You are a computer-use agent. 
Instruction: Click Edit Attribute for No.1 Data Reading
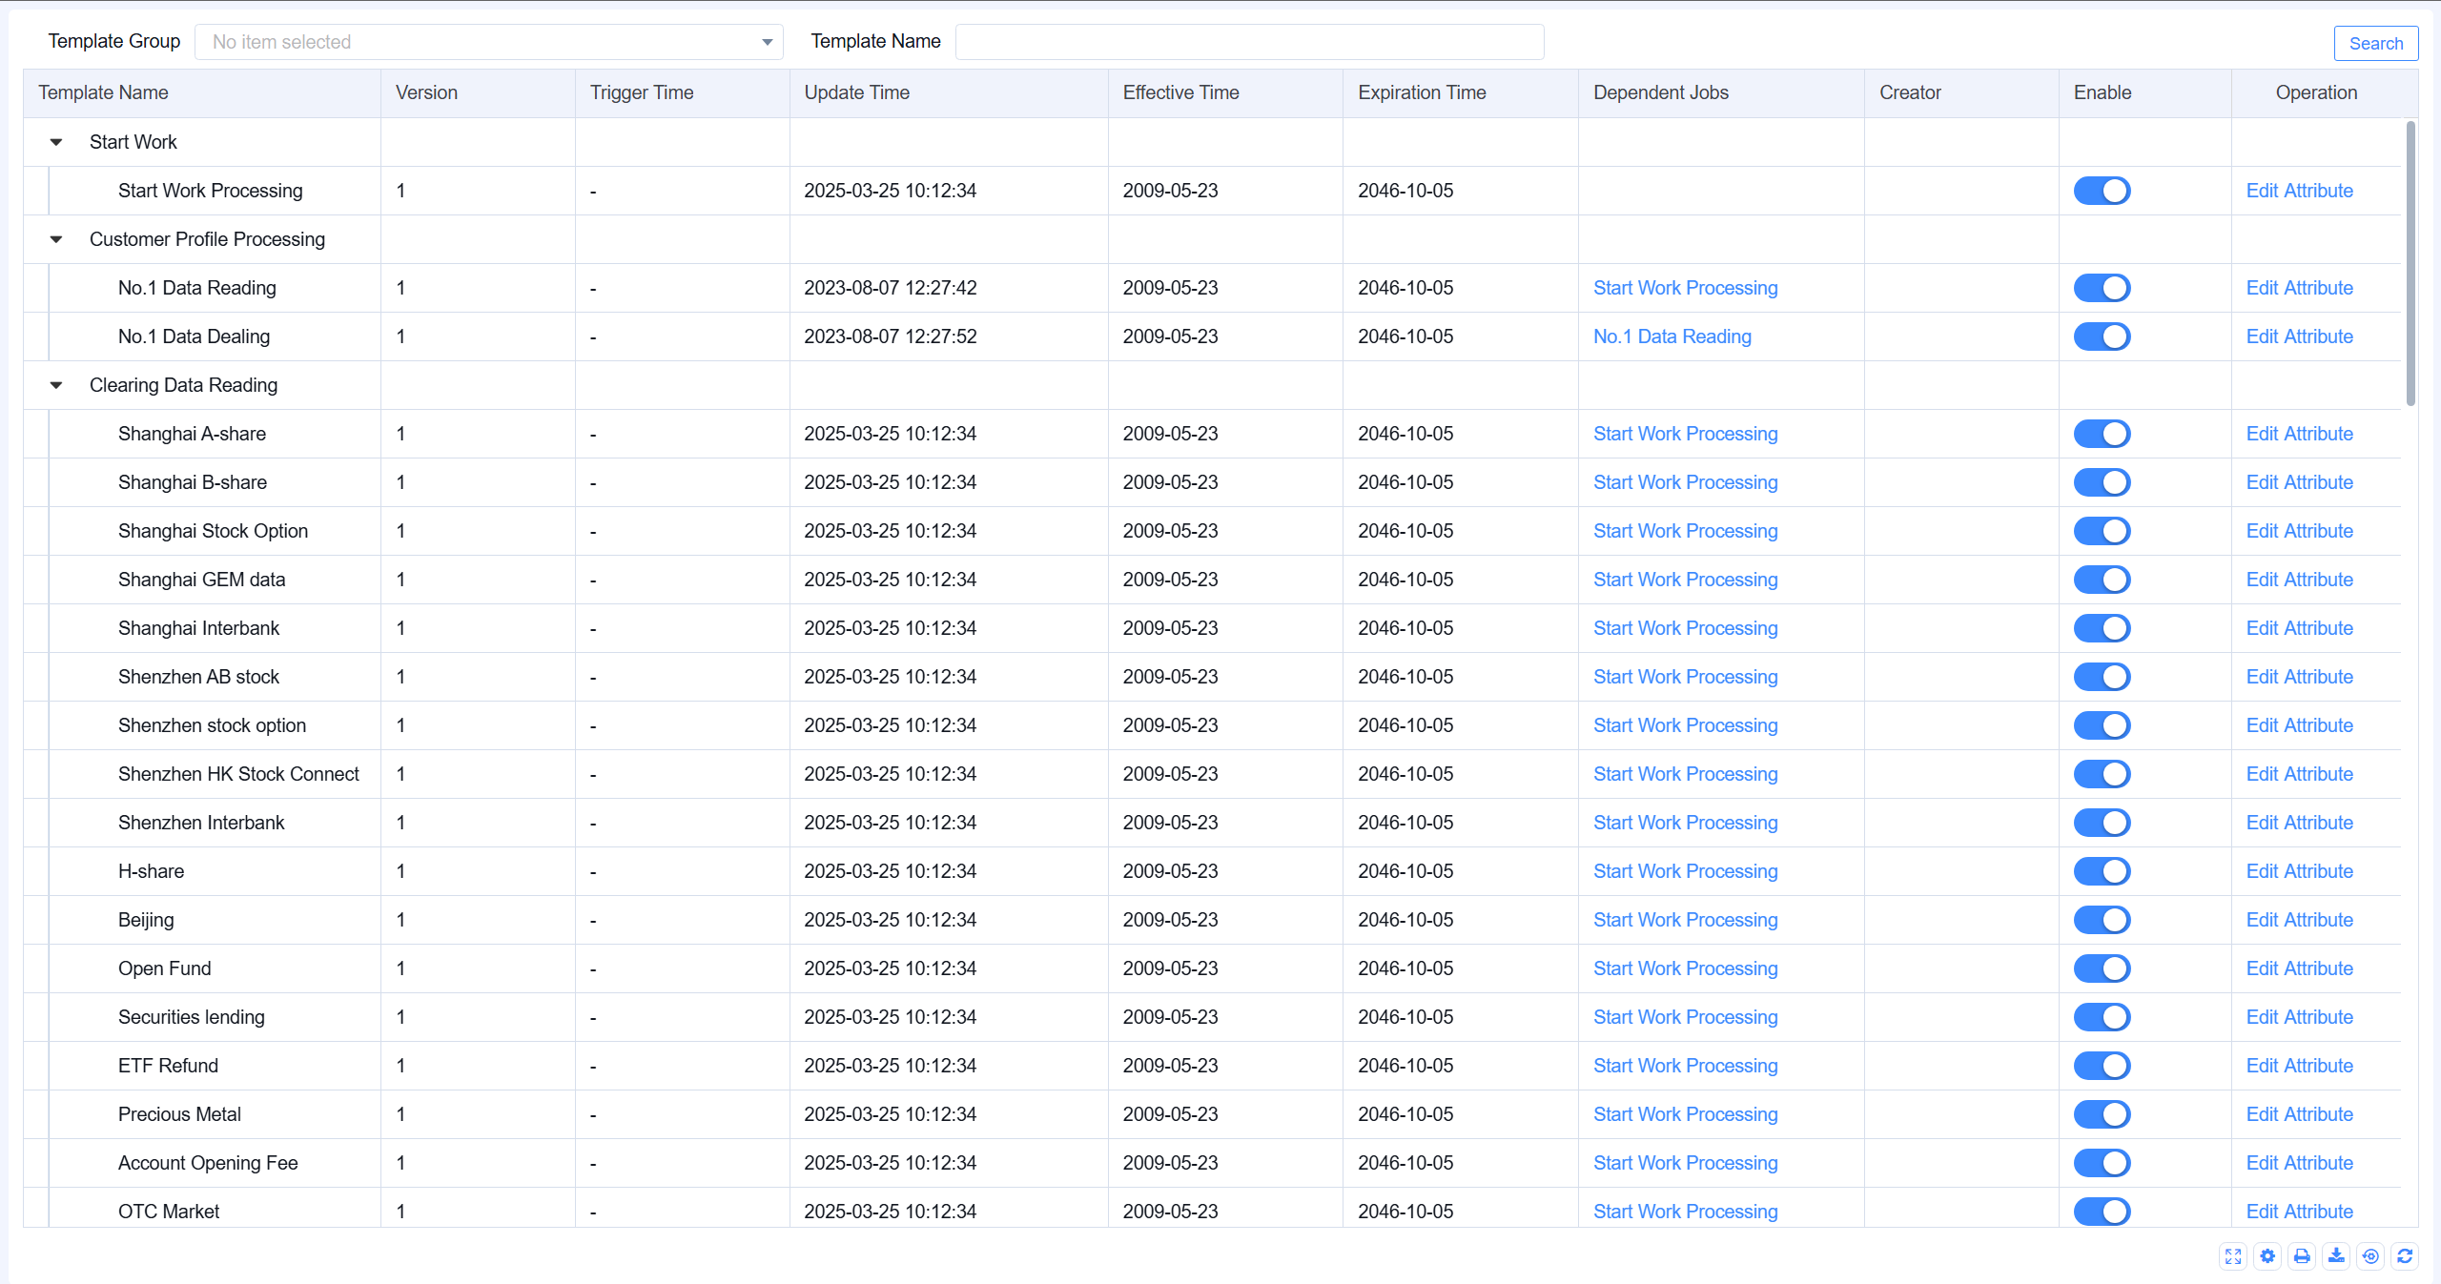click(2299, 288)
